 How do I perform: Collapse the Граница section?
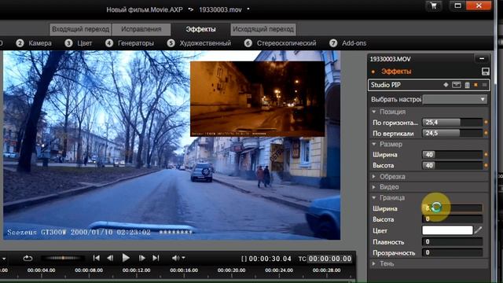point(374,197)
